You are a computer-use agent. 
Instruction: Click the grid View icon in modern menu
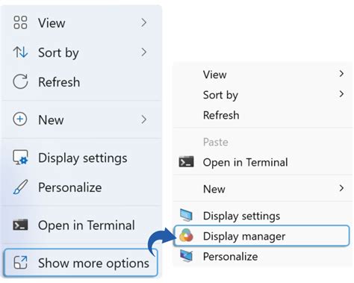tap(20, 22)
